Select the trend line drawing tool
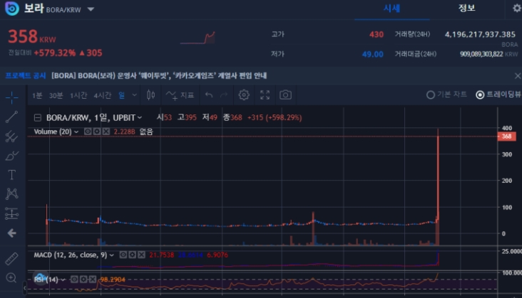The height and width of the screenshot is (298, 522). tap(11, 117)
